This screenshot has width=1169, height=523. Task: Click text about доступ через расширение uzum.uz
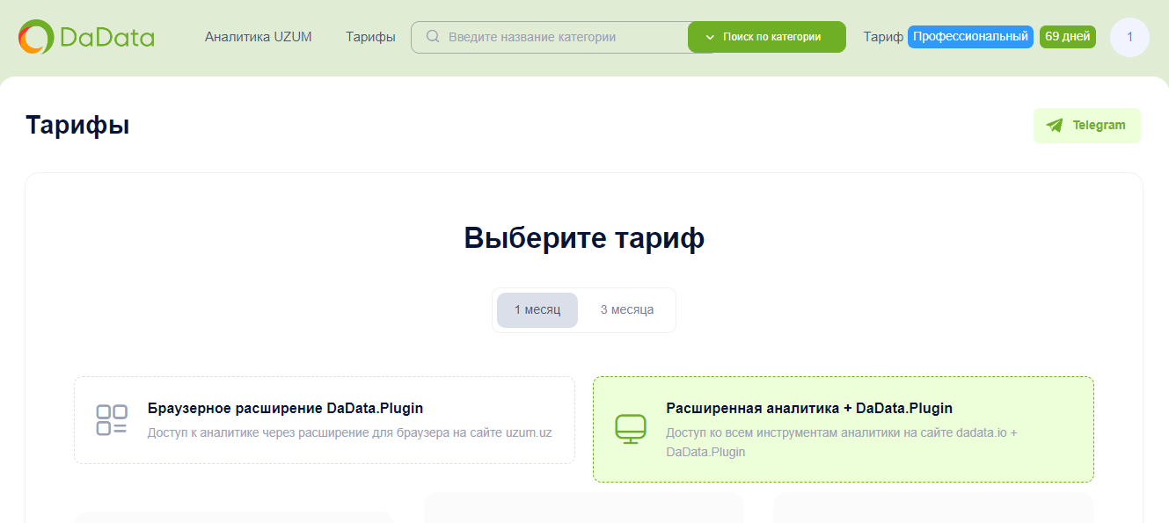tap(350, 432)
